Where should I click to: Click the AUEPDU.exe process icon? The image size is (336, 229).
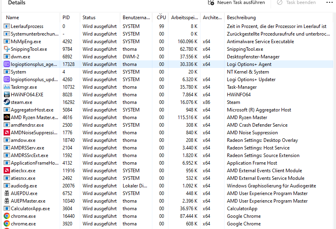coord(7,193)
